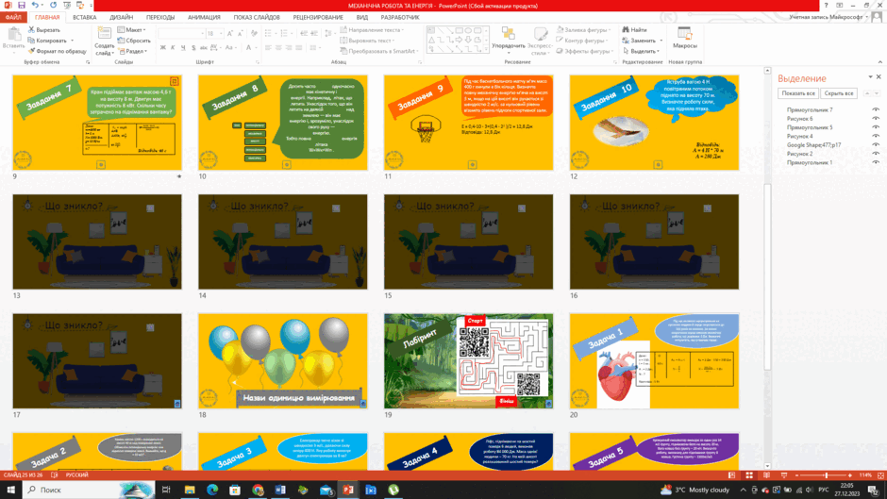Open the Выделение pane options arrow
The image size is (887, 499).
(870, 77)
